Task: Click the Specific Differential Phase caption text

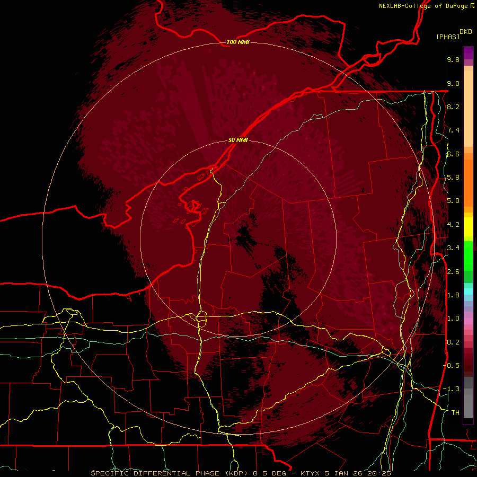Action: tap(241, 473)
